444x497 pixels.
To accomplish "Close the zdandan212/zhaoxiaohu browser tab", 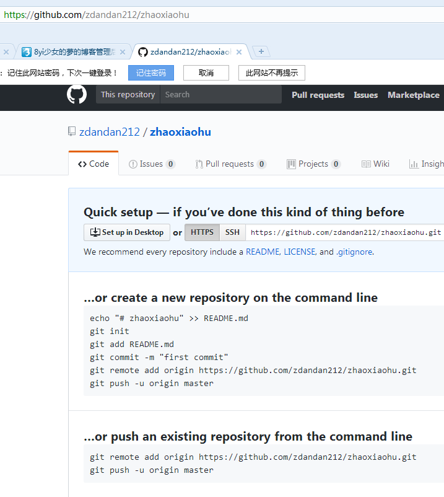I will click(x=239, y=52).
